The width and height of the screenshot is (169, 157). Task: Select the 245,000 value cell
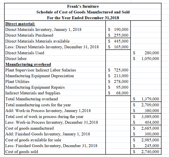pyautogui.click(x=146, y=146)
